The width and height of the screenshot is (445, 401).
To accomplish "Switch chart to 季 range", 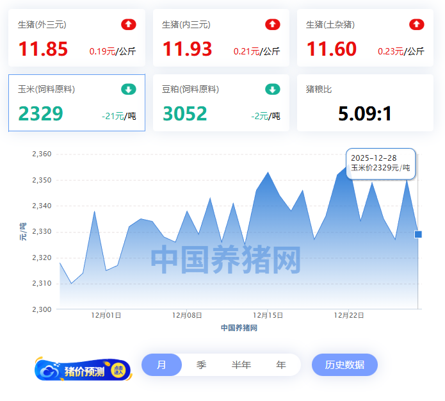I will (x=201, y=364).
